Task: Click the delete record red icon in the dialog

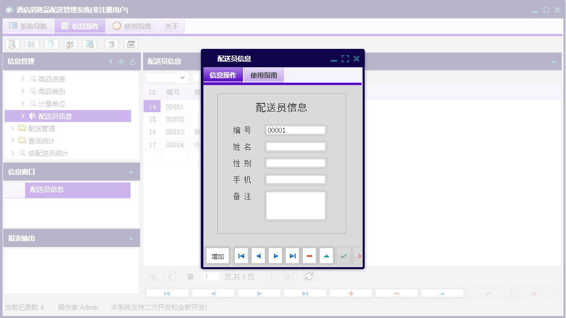Action: [309, 255]
